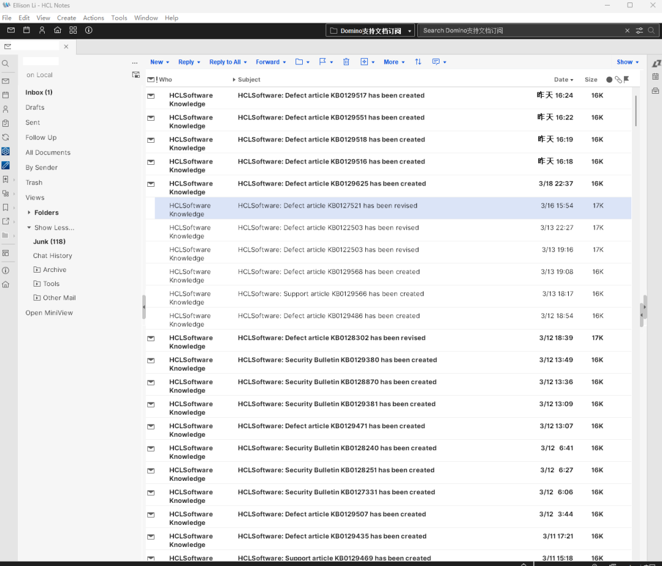Open the Create menu
This screenshot has width=662, height=566.
click(67, 18)
